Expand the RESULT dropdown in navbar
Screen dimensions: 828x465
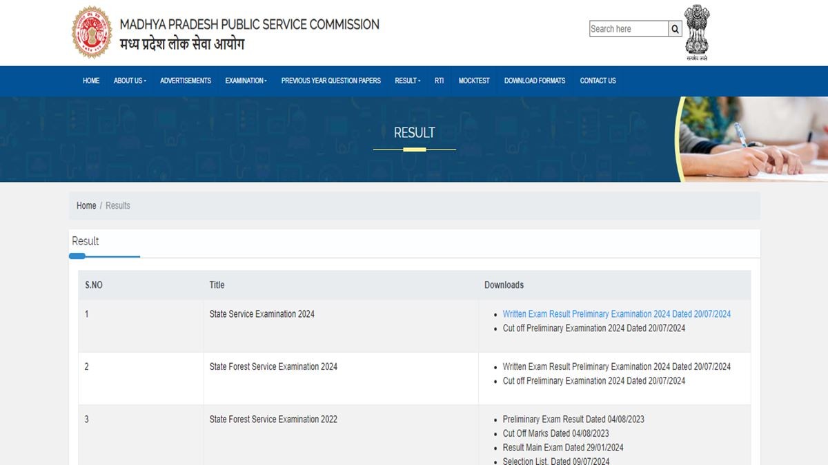(407, 81)
